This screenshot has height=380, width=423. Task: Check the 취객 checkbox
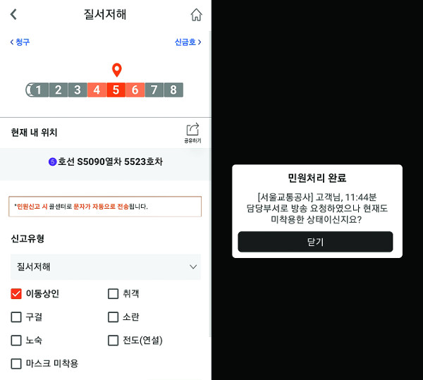tap(113, 294)
